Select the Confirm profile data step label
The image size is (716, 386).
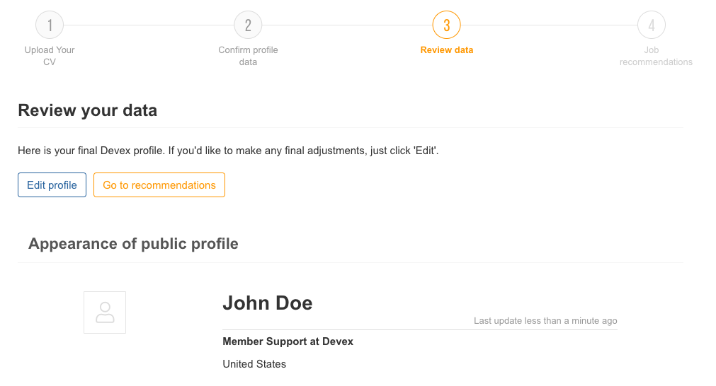tap(248, 56)
